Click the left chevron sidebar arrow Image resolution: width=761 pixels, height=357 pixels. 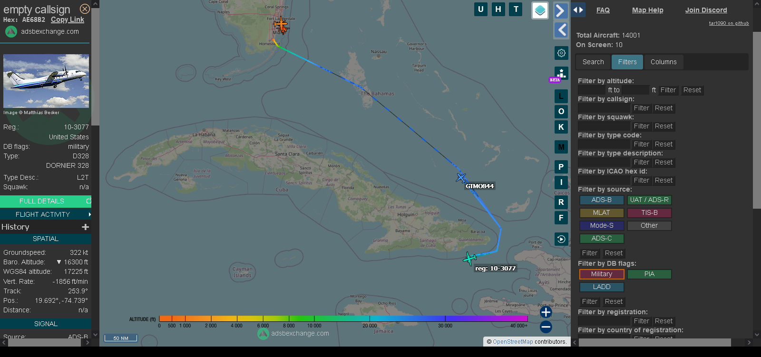coord(561,30)
